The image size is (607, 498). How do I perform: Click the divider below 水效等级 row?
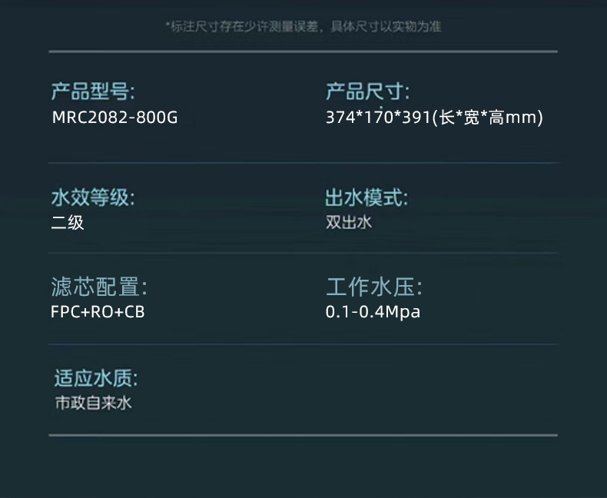click(303, 253)
